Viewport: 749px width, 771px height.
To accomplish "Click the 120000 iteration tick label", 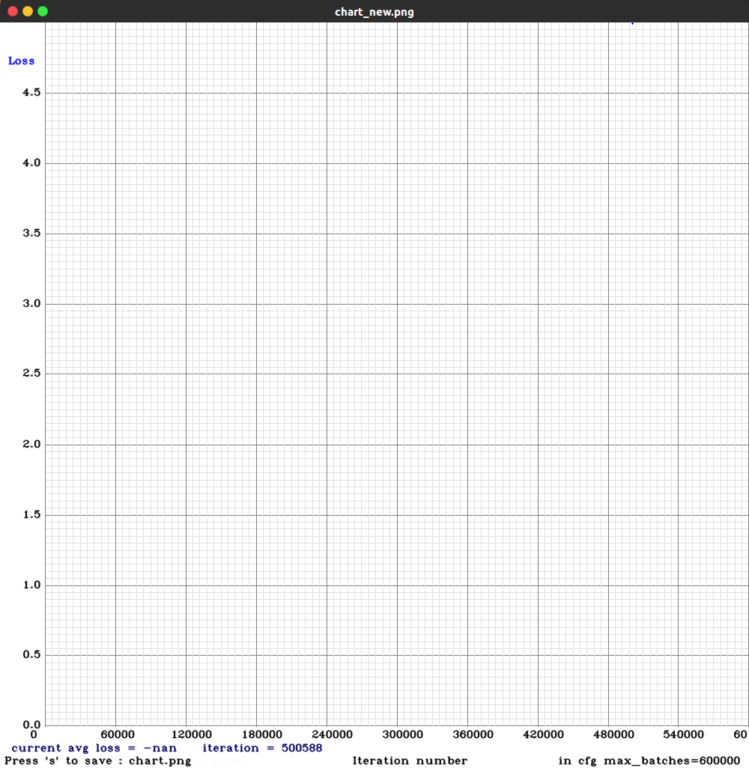I will 192,734.
